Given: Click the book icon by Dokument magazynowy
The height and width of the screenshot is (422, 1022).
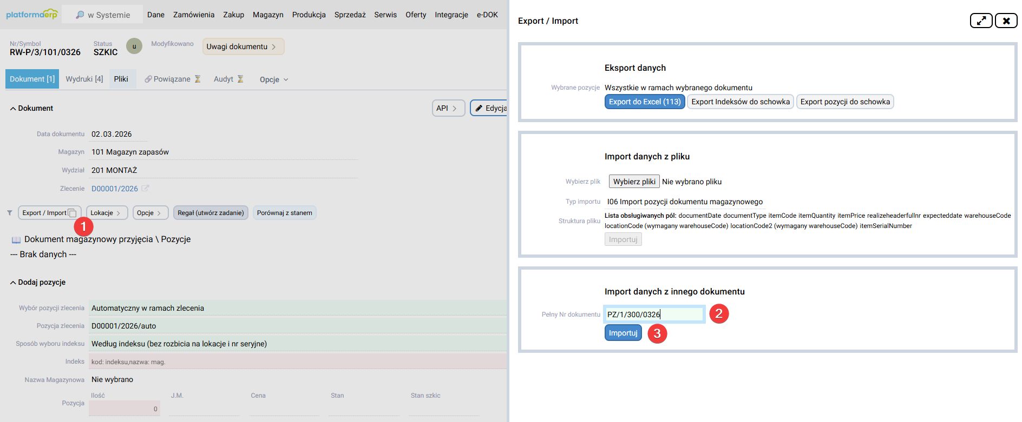Looking at the screenshot, I should pyautogui.click(x=16, y=240).
